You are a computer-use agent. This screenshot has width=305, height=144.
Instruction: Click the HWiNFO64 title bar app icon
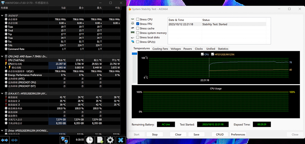pos(3,3)
